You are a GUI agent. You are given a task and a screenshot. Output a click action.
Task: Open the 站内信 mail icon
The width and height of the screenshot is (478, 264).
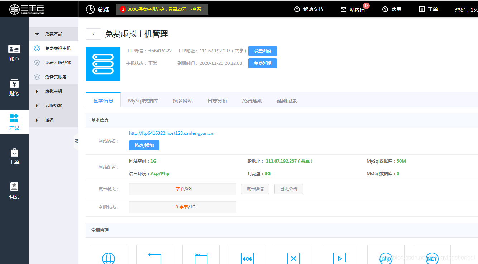coord(344,9)
